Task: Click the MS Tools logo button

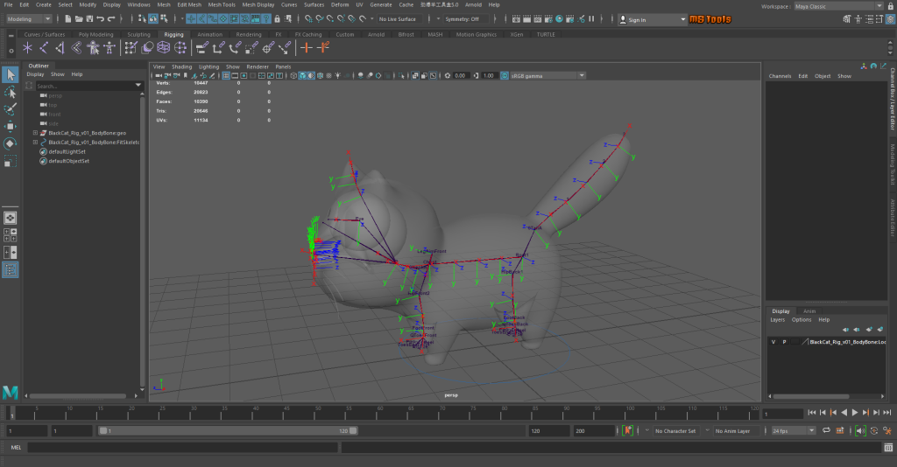Action: [710, 19]
